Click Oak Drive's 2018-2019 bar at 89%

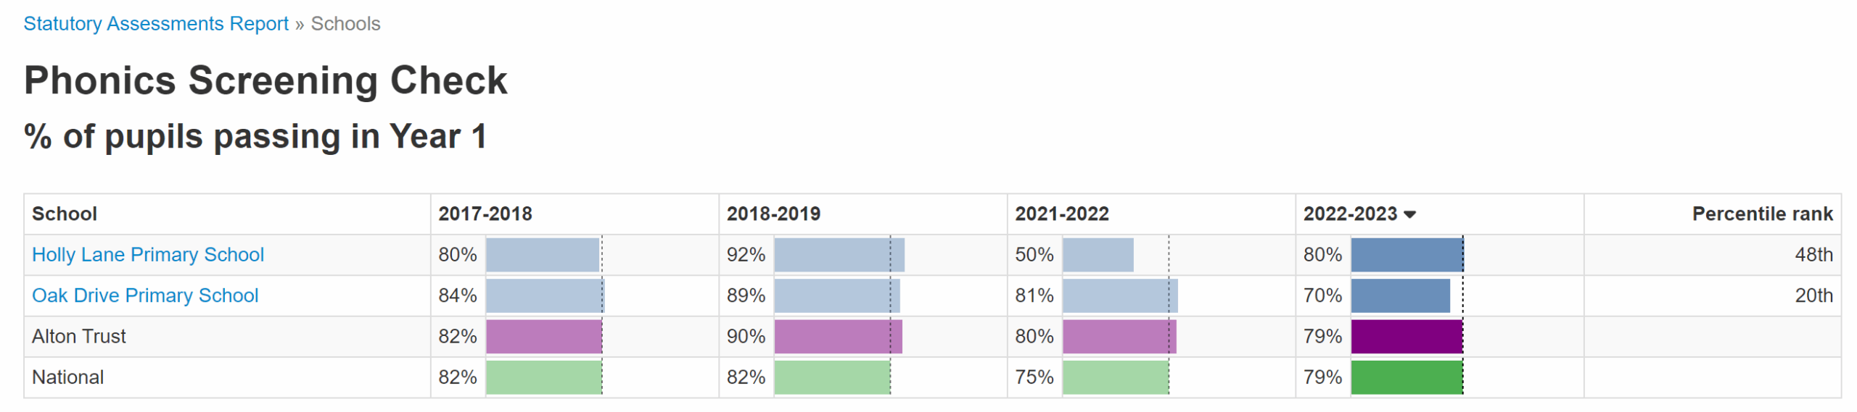point(836,295)
